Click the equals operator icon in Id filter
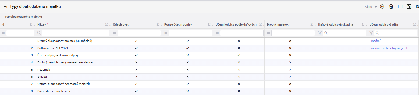Viewport: 419px width, 97px height. point(3,33)
